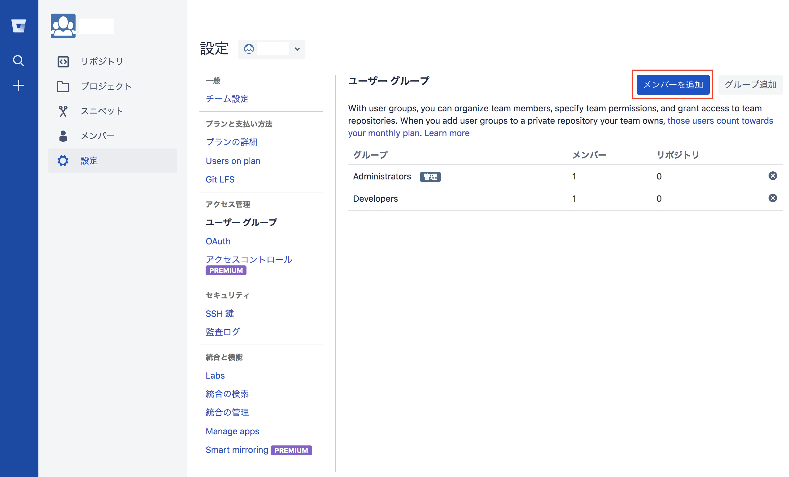This screenshot has width=789, height=477.
Task: Open アクセスコントロール link
Action: pos(249,260)
